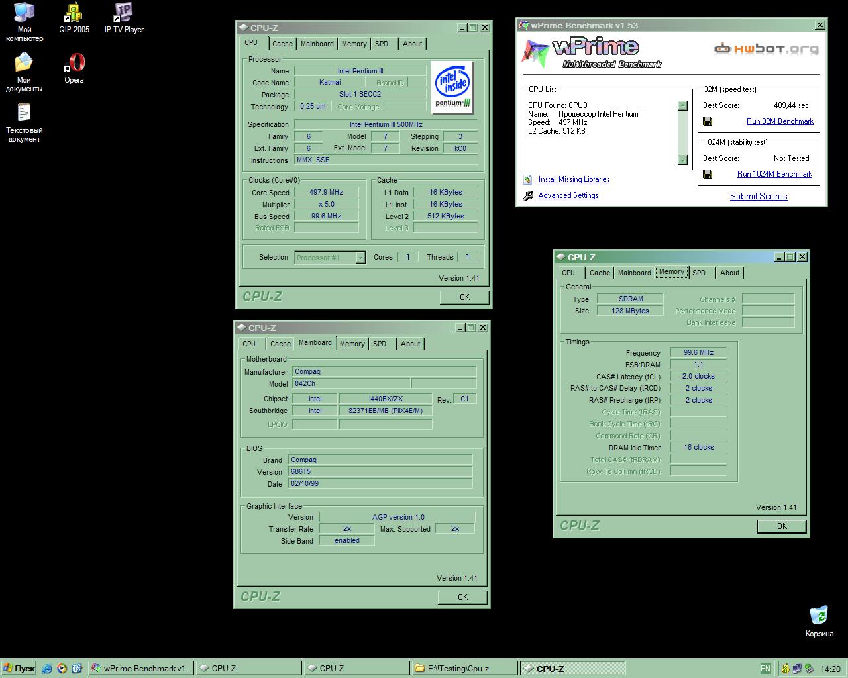Open the SPD tab in the Mainboard CPU-Z window

pos(380,344)
